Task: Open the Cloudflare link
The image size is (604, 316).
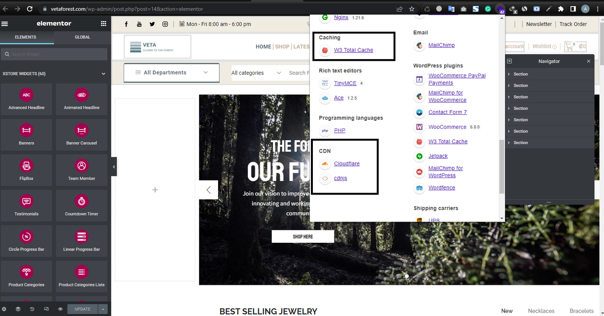Action: (347, 163)
